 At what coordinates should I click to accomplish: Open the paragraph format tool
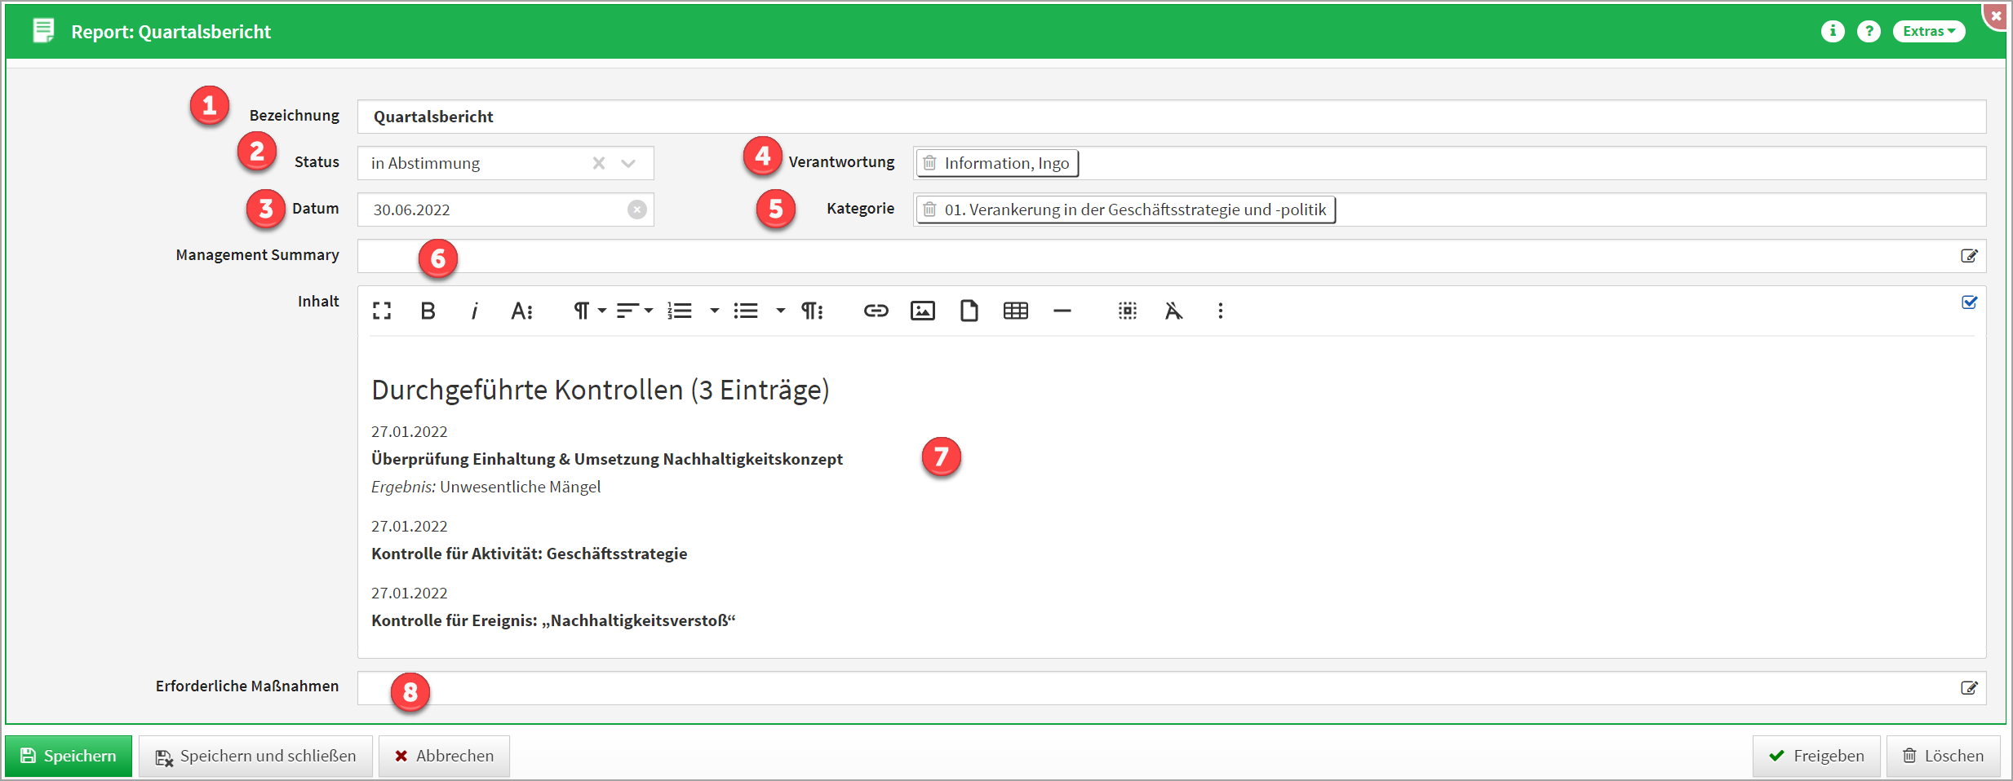(590, 311)
